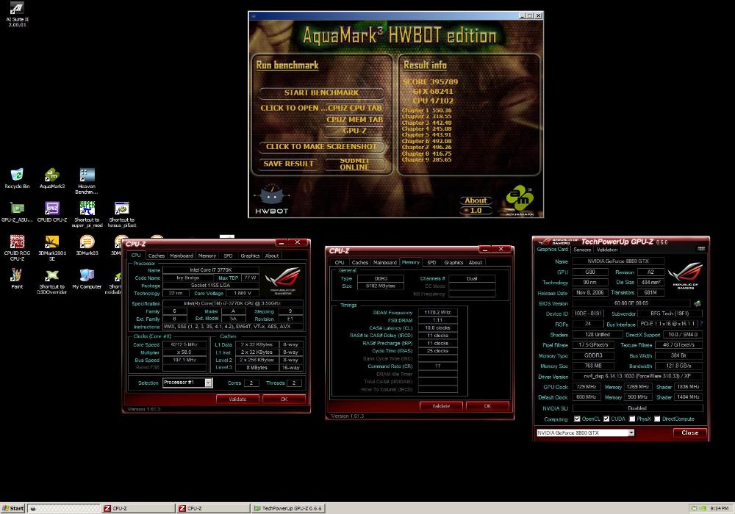Launch the 3DMark03 desktop shortcut
Image resolution: width=735 pixels, height=514 pixels.
pos(87,245)
